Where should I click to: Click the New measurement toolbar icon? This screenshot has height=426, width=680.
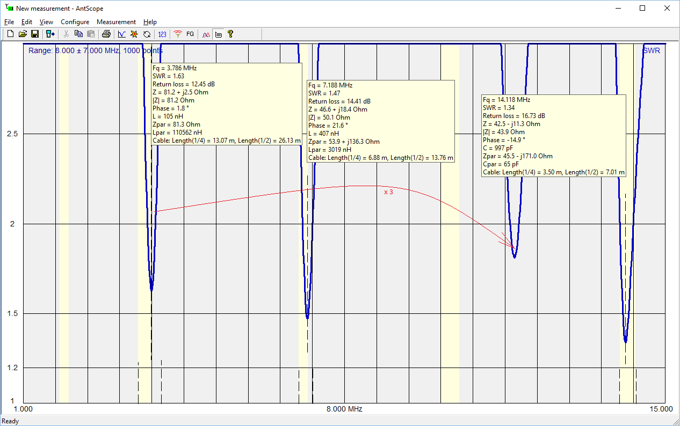10,34
